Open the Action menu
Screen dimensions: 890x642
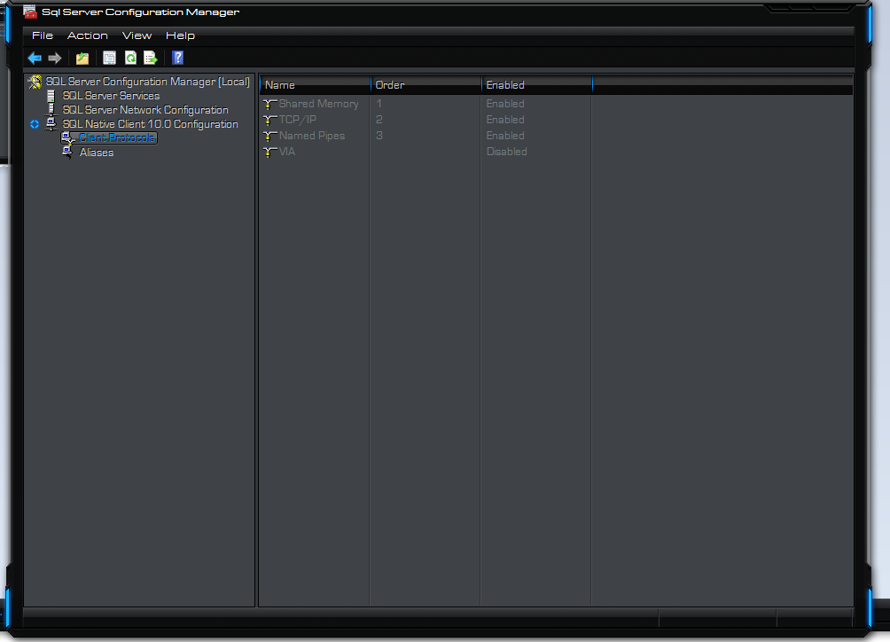[x=88, y=35]
